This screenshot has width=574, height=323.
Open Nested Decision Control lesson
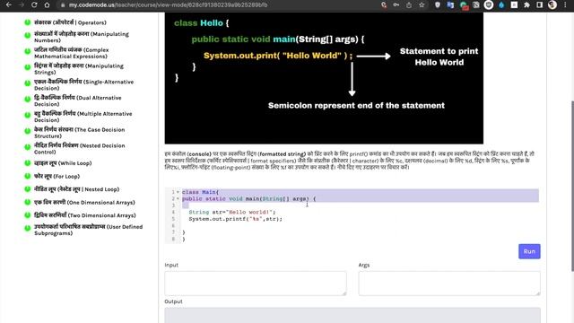[x=80, y=148]
